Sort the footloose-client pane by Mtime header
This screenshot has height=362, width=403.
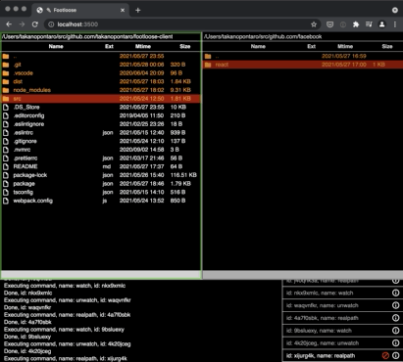(143, 46)
